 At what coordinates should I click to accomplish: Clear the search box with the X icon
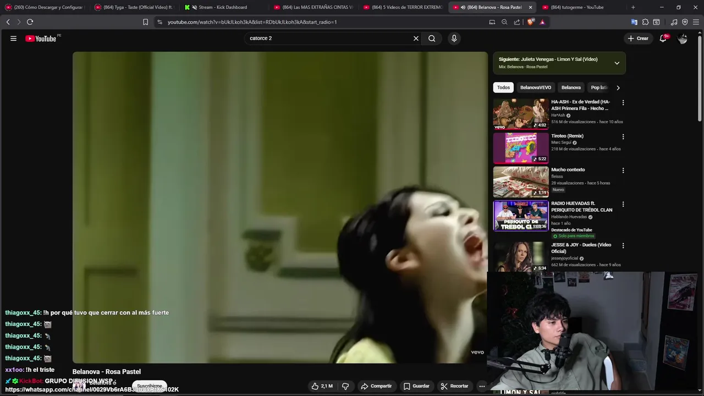(416, 38)
